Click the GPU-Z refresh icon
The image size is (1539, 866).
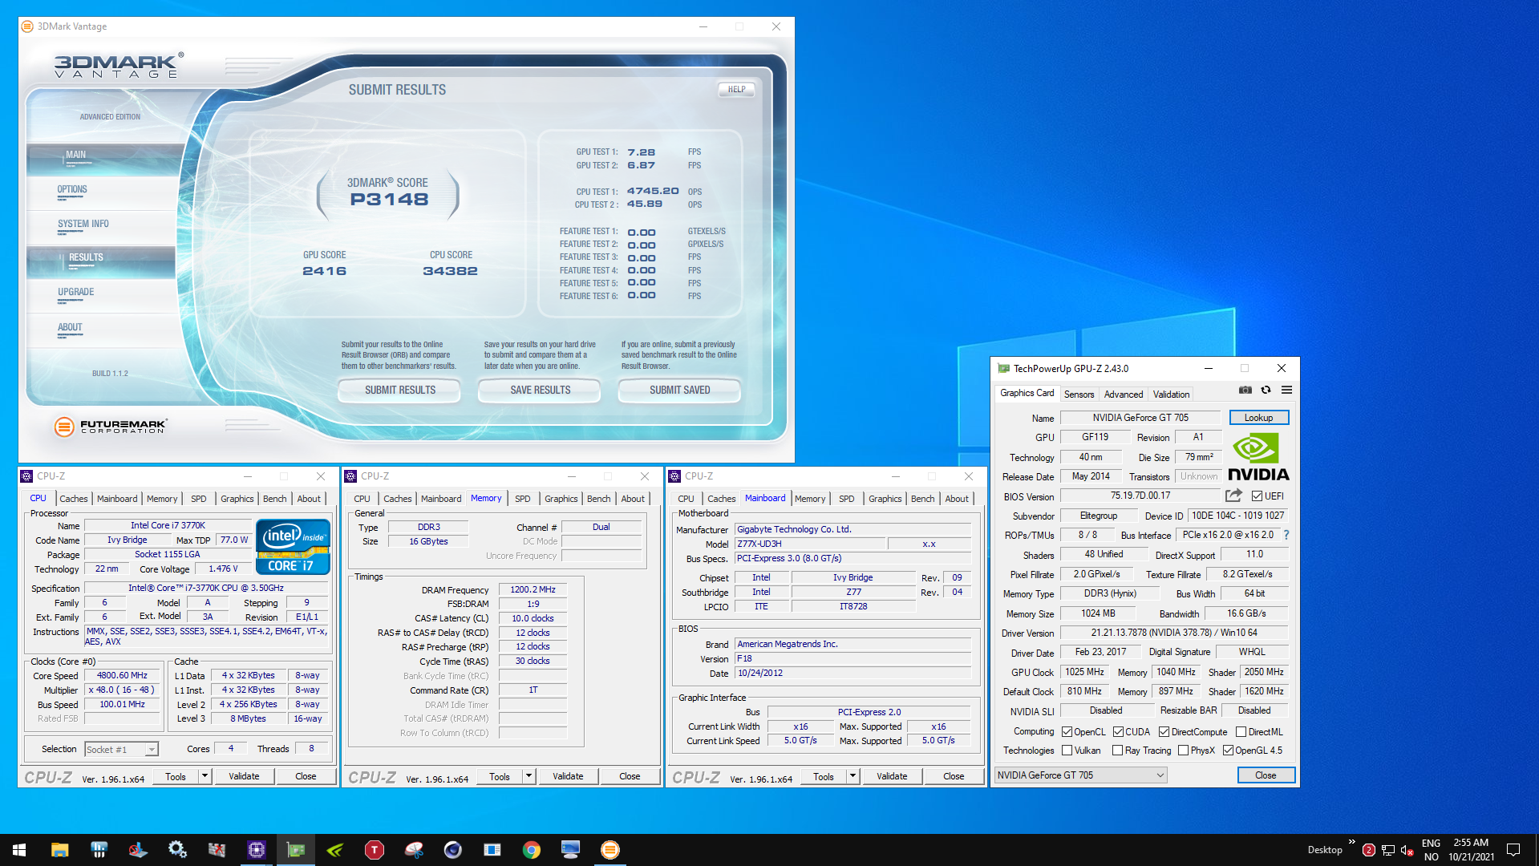1266,391
